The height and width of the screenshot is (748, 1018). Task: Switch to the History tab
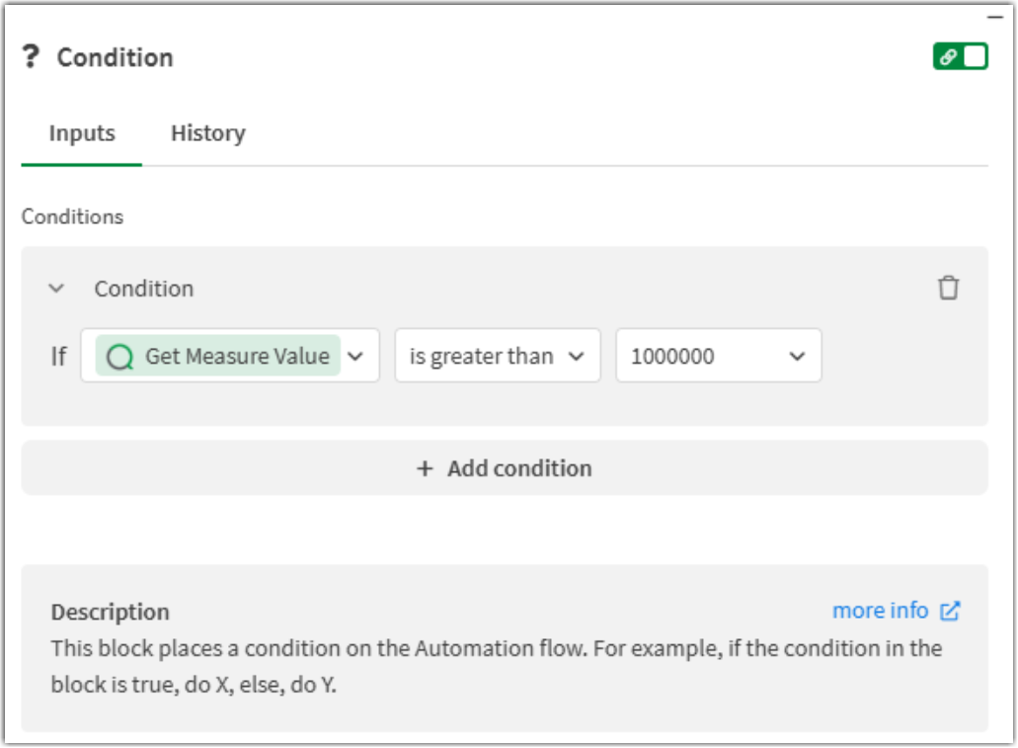coord(207,132)
